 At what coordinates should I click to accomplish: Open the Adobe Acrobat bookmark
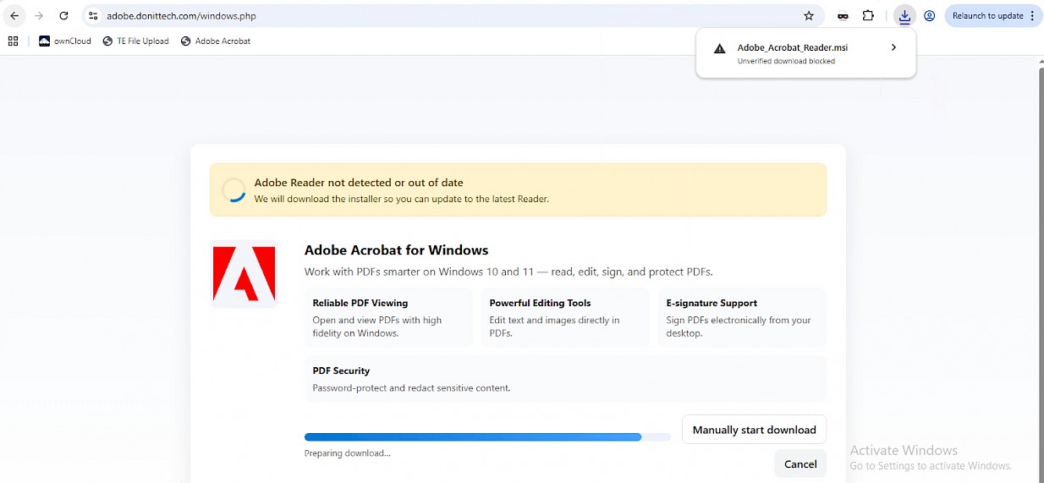coord(216,41)
